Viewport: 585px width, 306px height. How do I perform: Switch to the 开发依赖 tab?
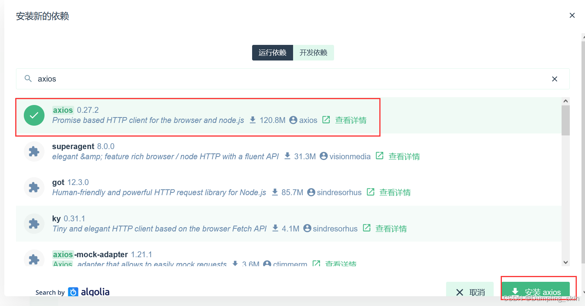(313, 53)
